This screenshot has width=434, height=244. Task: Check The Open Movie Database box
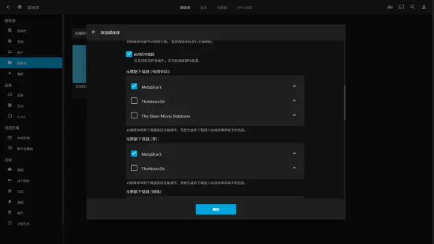[x=134, y=115]
